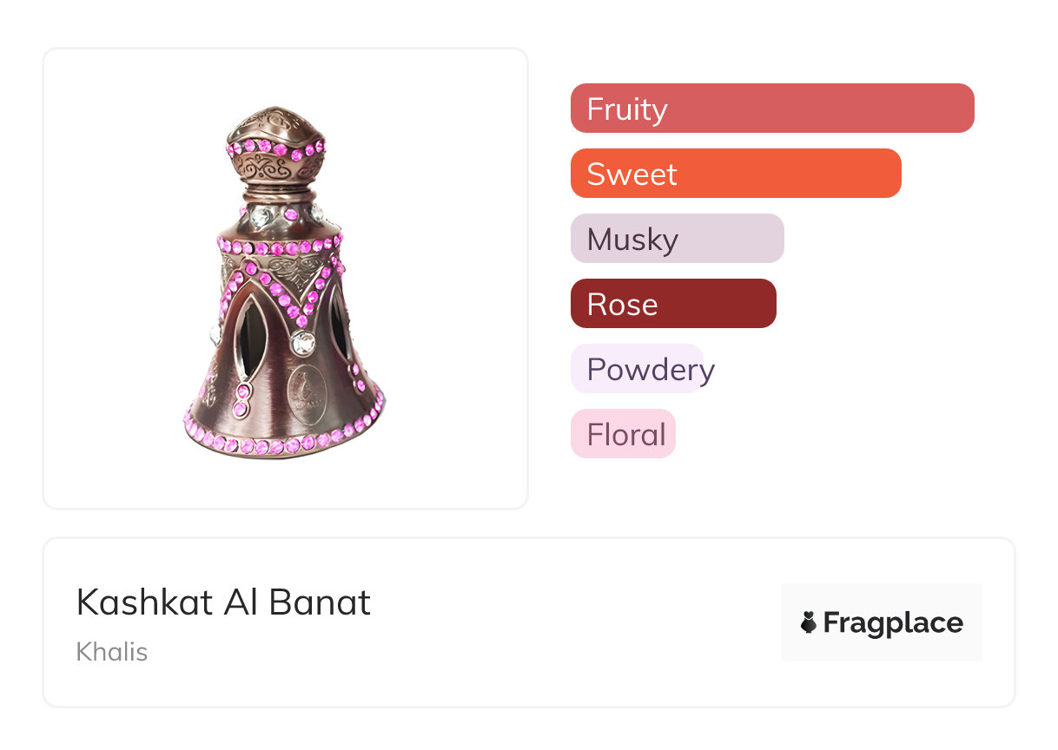Open the Kashkat Al Banat title
The image size is (1058, 750).
[x=223, y=602]
